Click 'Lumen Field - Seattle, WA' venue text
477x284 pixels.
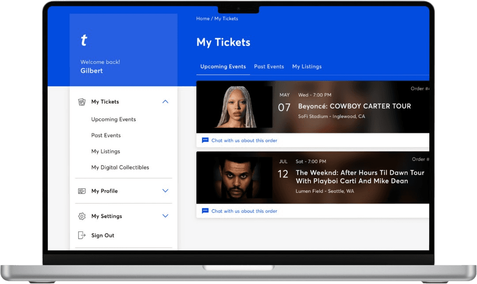tap(325, 191)
